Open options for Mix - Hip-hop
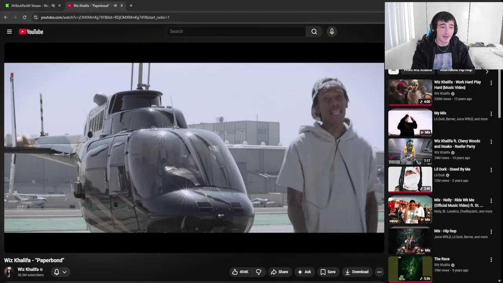503x283 pixels. (491, 232)
